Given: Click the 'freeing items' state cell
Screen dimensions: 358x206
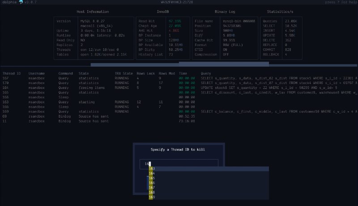Looking at the screenshot, I should coord(92,88).
